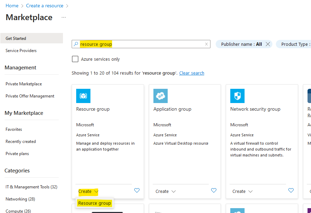The height and width of the screenshot is (213, 311).
Task: Click the search magnifier icon
Action: [x=76, y=44]
